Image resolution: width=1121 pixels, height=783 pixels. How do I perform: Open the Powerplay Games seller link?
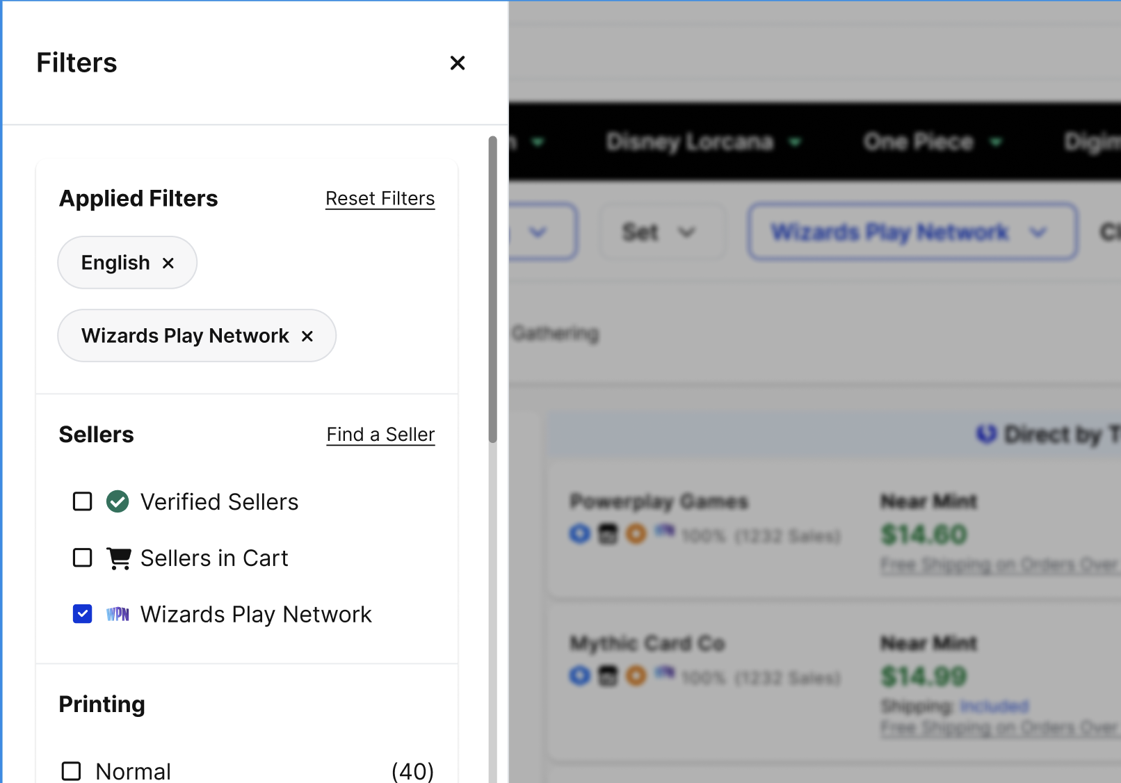659,501
